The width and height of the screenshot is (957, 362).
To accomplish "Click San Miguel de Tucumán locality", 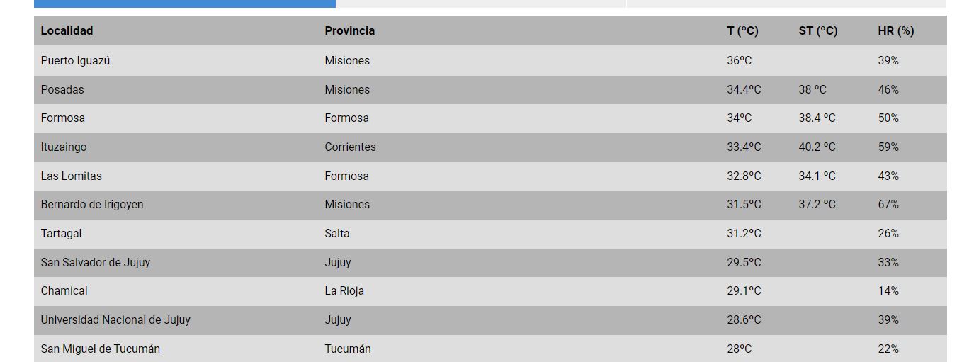I will 100,349.
